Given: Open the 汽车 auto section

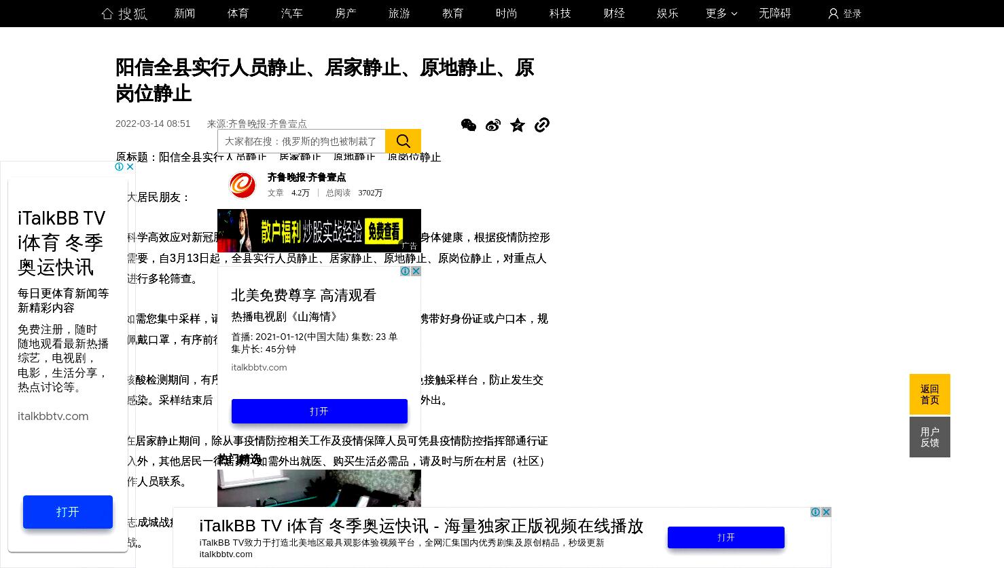Looking at the screenshot, I should (292, 14).
